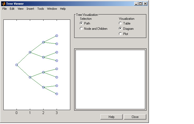Open the Help menu
Viewport: 194px width, 124px height.
click(63, 9)
